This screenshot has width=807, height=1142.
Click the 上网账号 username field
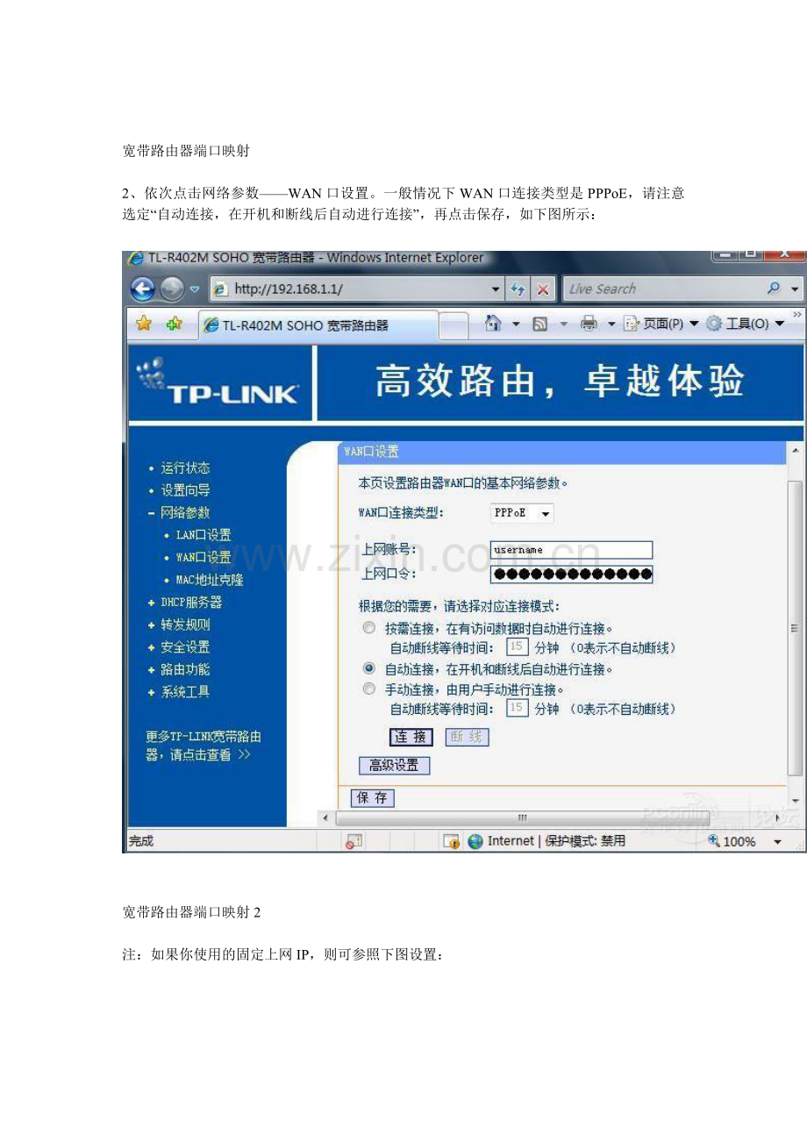point(571,550)
